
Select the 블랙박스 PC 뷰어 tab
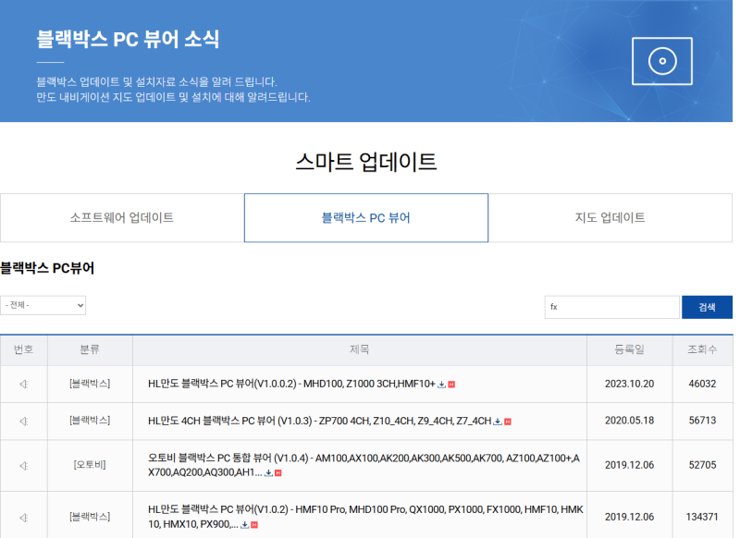coord(366,218)
